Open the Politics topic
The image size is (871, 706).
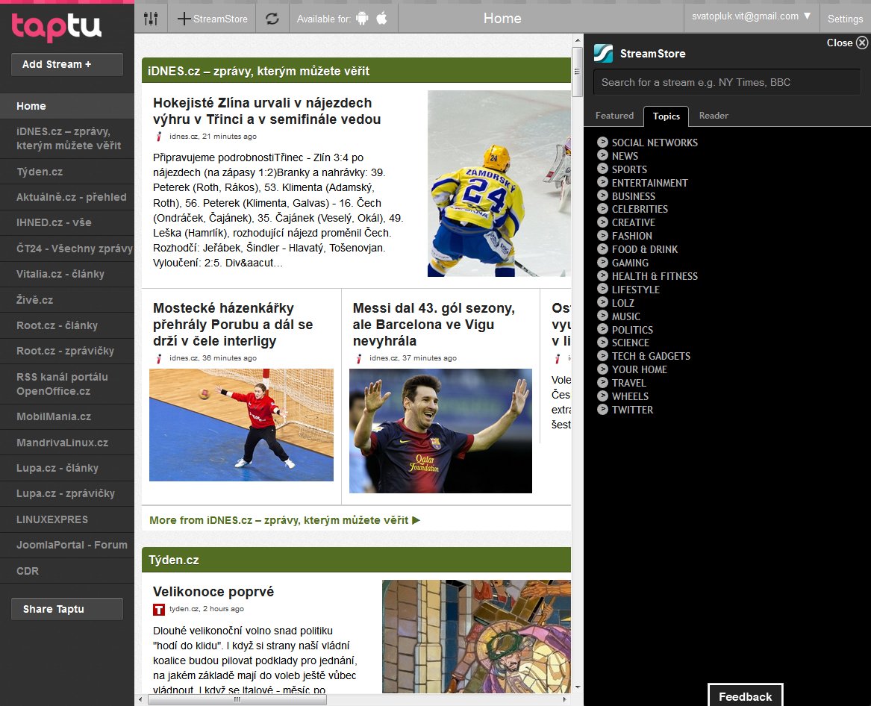(632, 329)
